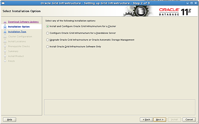Minimize the Oracle Grid Infrastructure window
199x124 pixels.
[188, 3]
